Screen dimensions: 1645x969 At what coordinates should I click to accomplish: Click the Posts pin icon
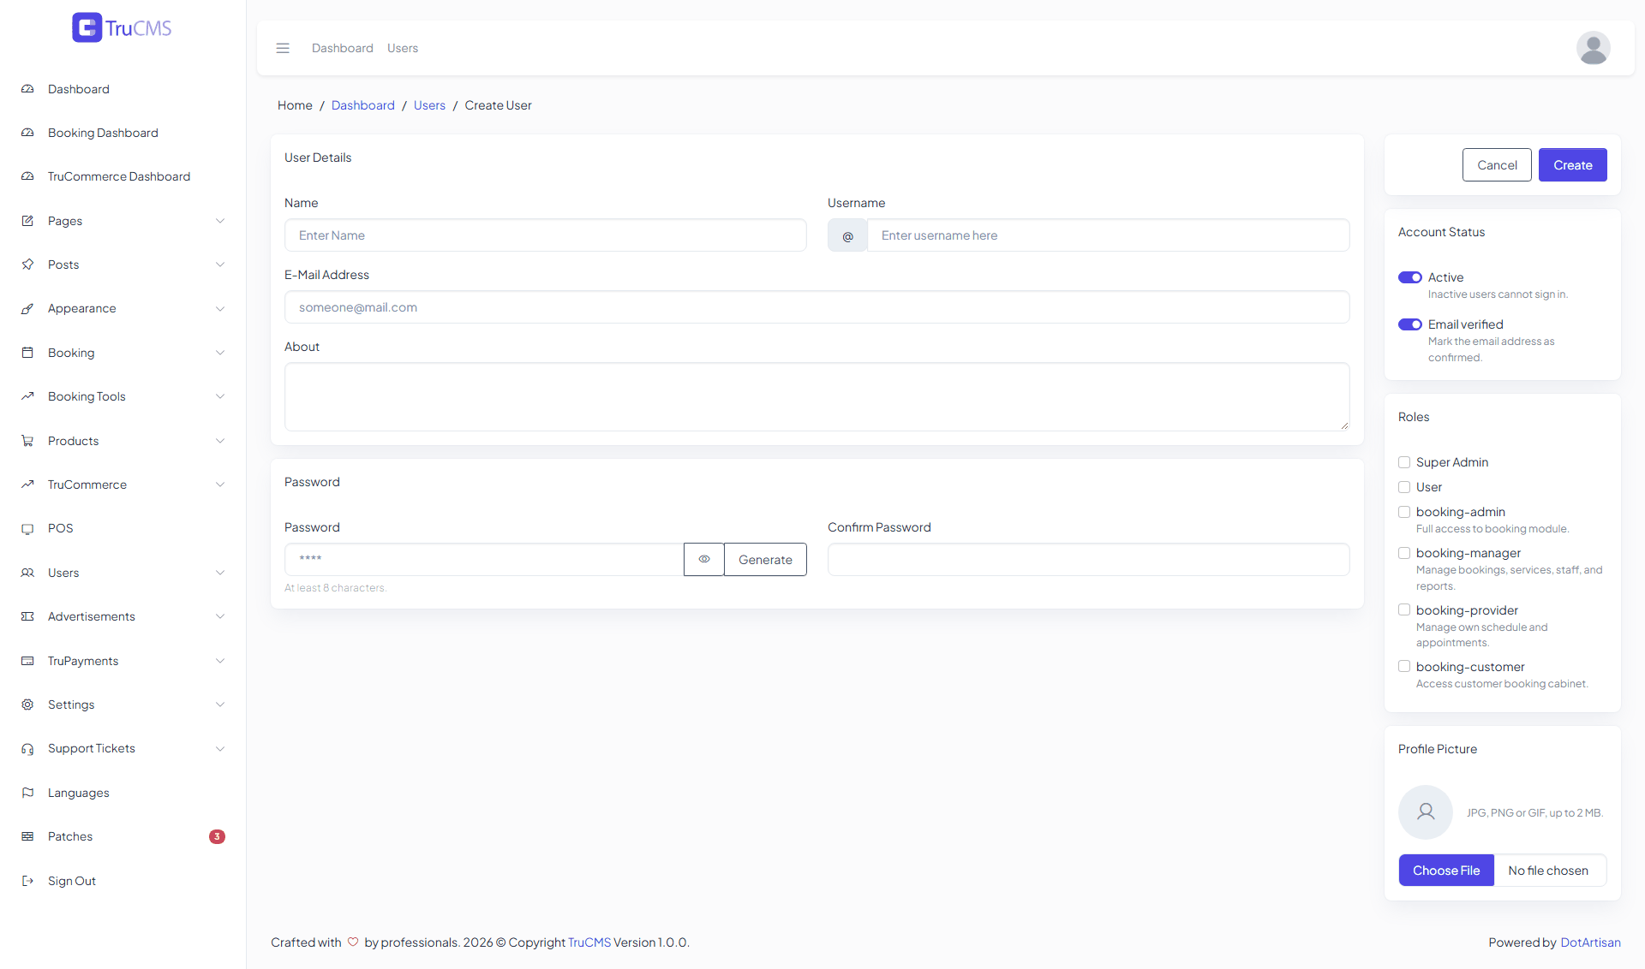click(x=27, y=265)
